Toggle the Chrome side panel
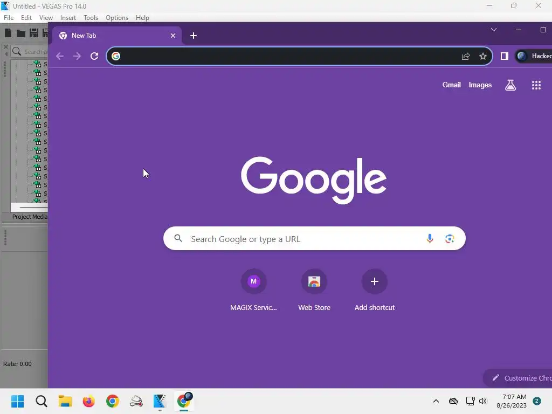This screenshot has width=552, height=414. click(x=504, y=56)
